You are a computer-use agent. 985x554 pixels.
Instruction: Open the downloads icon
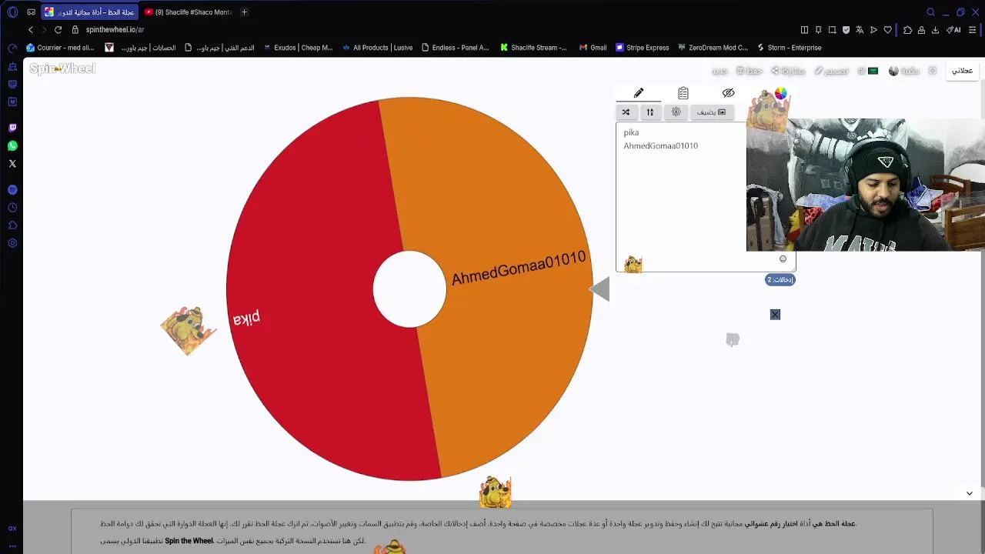(x=935, y=30)
